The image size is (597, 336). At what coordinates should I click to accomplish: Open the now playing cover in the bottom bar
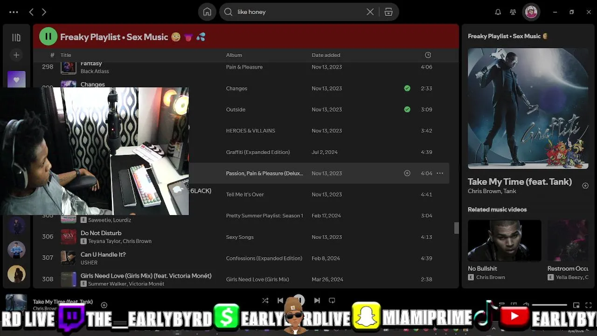tap(16, 302)
